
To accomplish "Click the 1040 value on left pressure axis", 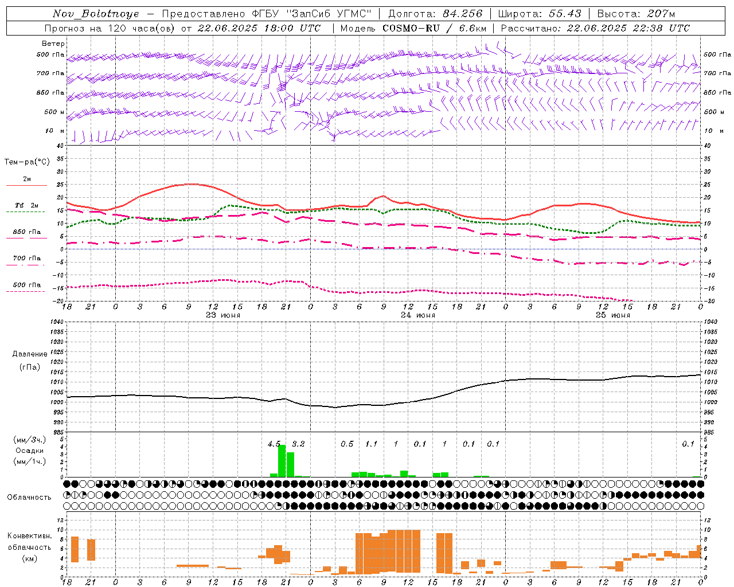I will tap(58, 322).
